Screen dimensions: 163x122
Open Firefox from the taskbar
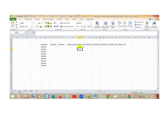tap(61, 97)
